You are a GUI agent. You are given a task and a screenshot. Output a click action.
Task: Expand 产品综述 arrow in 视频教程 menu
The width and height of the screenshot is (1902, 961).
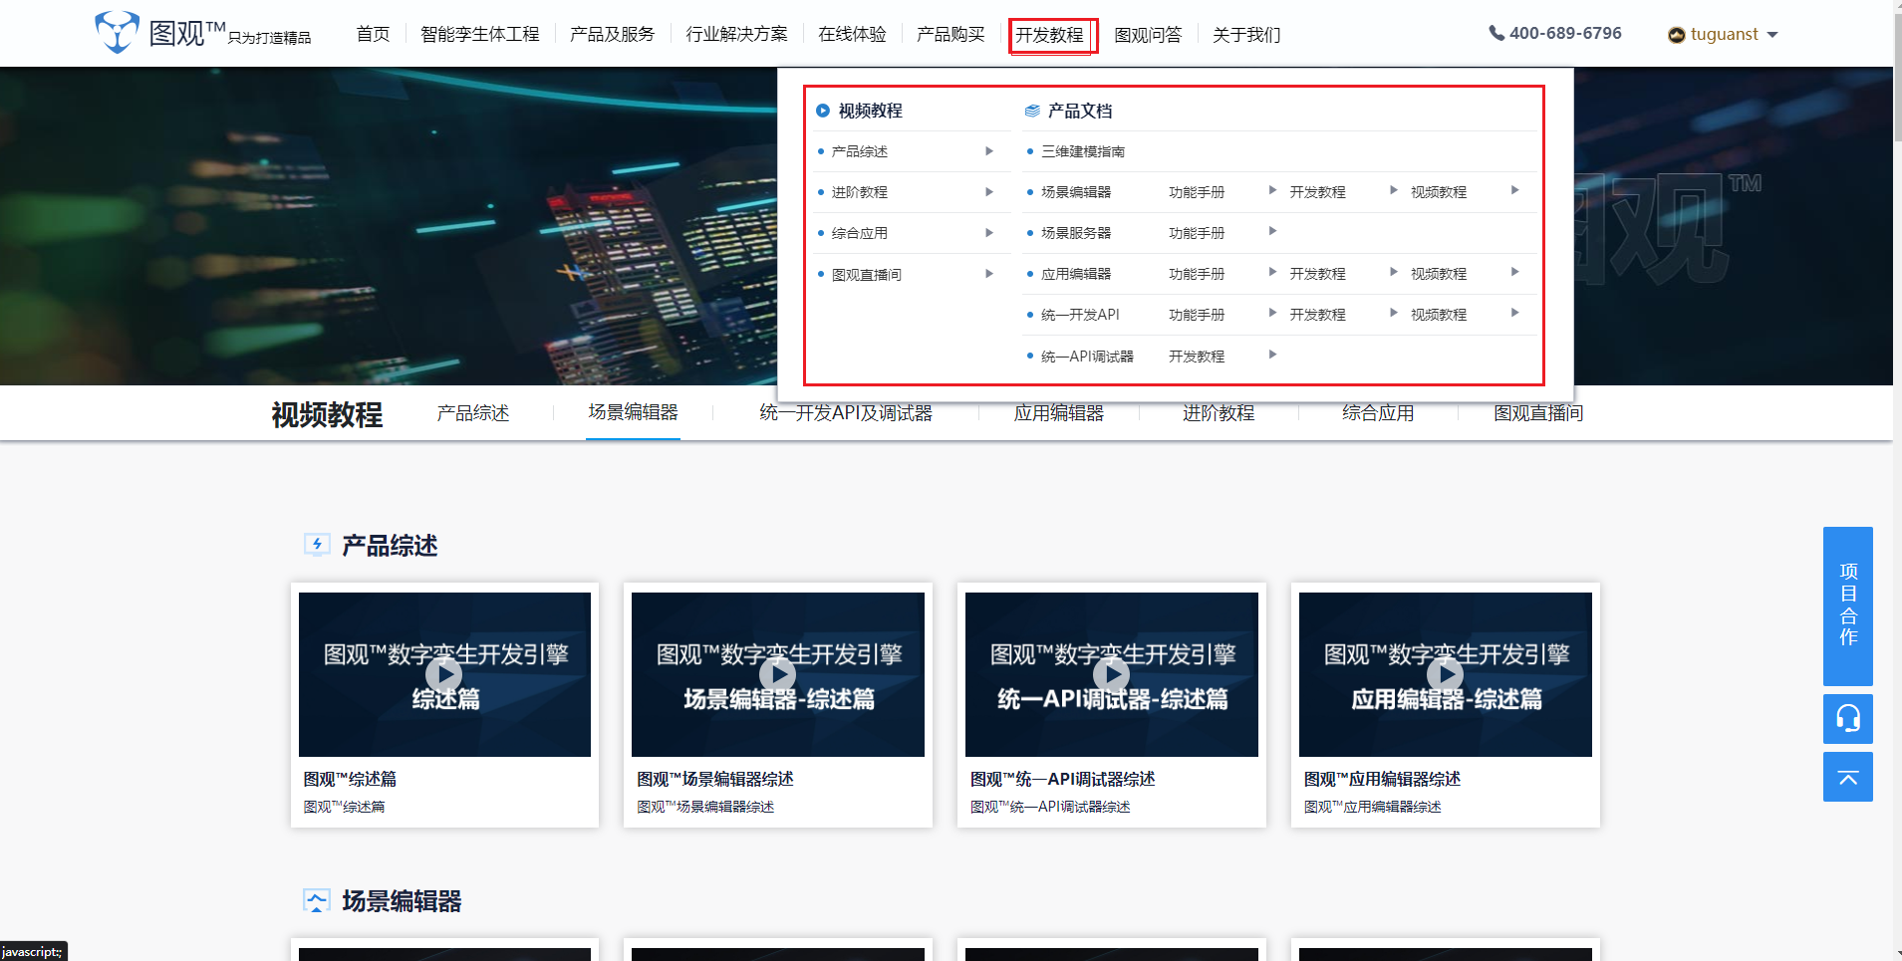pos(989,151)
